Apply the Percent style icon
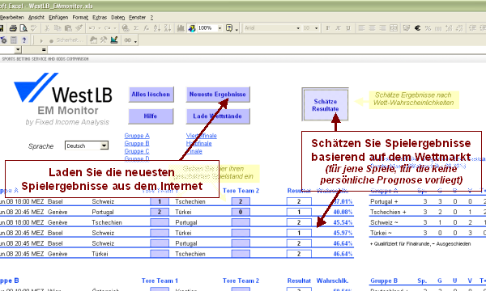 pyautogui.click(x=428, y=28)
